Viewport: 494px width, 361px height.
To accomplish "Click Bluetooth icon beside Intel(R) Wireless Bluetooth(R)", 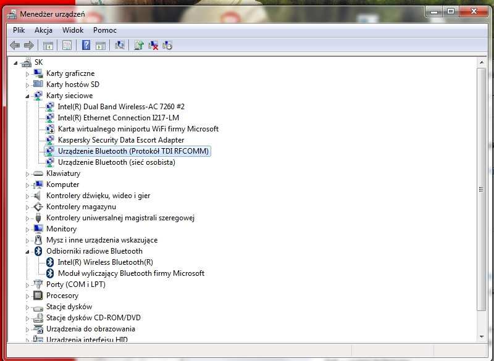I will [50, 262].
